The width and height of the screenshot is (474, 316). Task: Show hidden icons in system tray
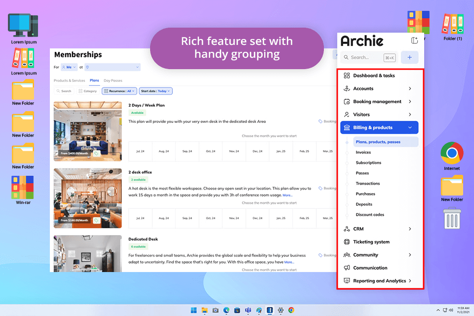pyautogui.click(x=438, y=310)
